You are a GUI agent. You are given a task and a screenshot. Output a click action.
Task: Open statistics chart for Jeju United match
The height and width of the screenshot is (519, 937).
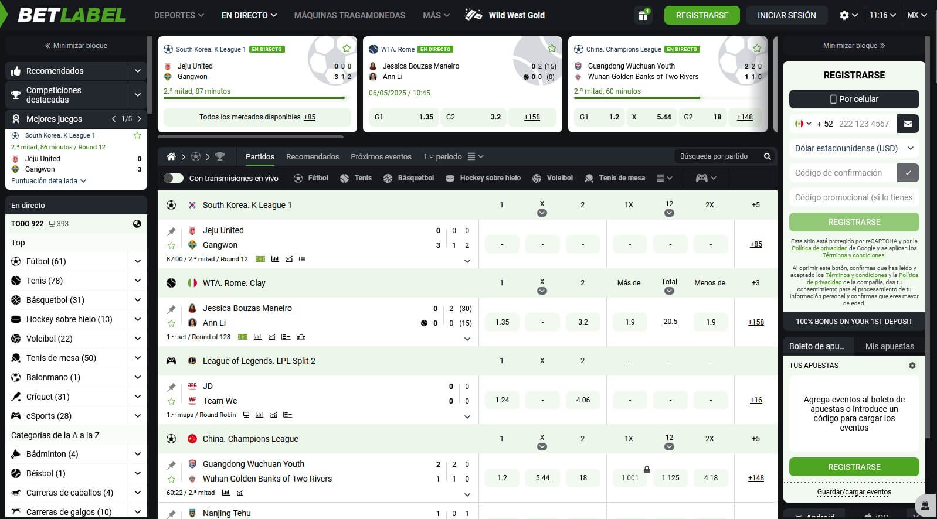tap(275, 259)
